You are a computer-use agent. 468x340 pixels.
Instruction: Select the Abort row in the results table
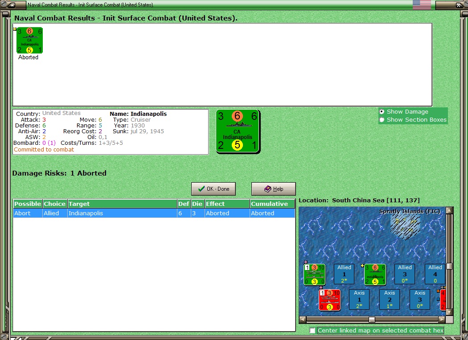click(x=154, y=213)
